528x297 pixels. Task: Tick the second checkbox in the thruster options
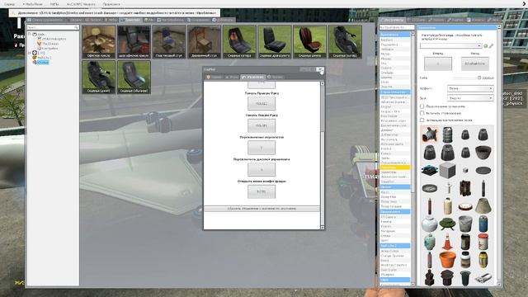422,113
